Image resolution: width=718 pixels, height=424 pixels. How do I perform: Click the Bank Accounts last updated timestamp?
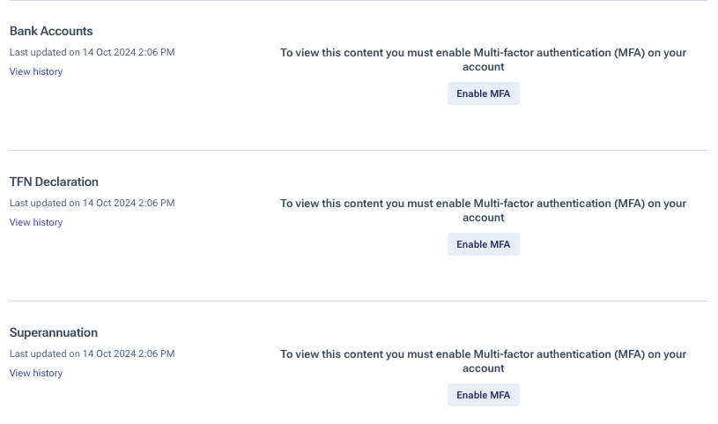[x=92, y=52]
